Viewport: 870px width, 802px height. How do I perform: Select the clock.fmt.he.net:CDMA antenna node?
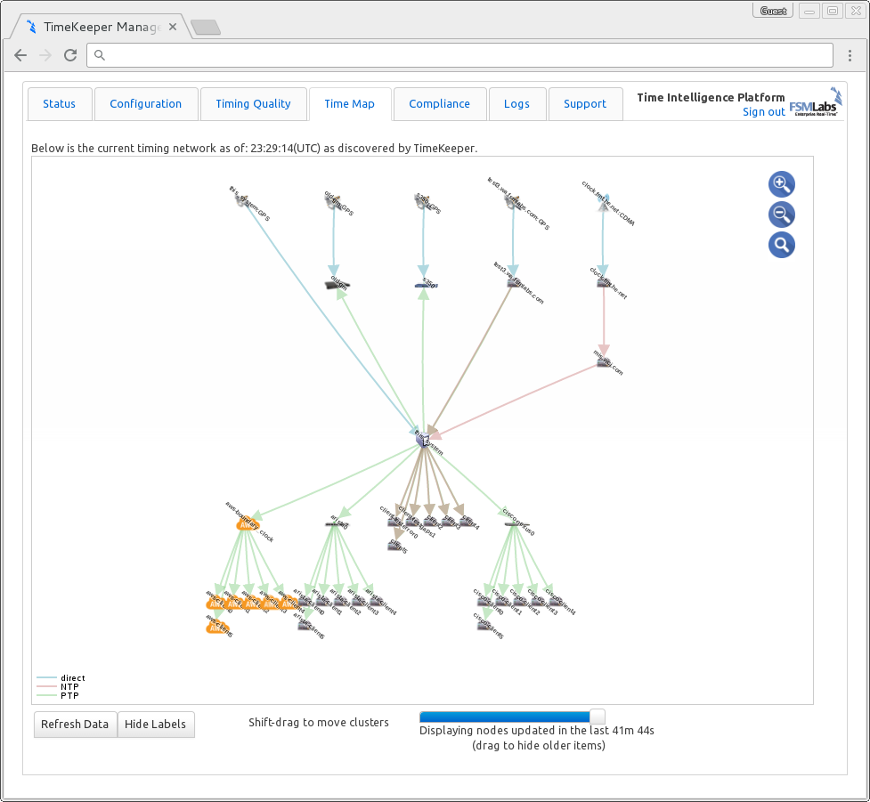(x=603, y=204)
